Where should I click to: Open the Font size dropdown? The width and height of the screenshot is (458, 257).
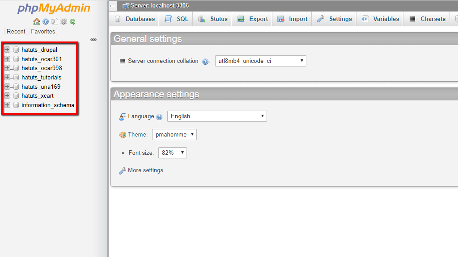tap(172, 153)
